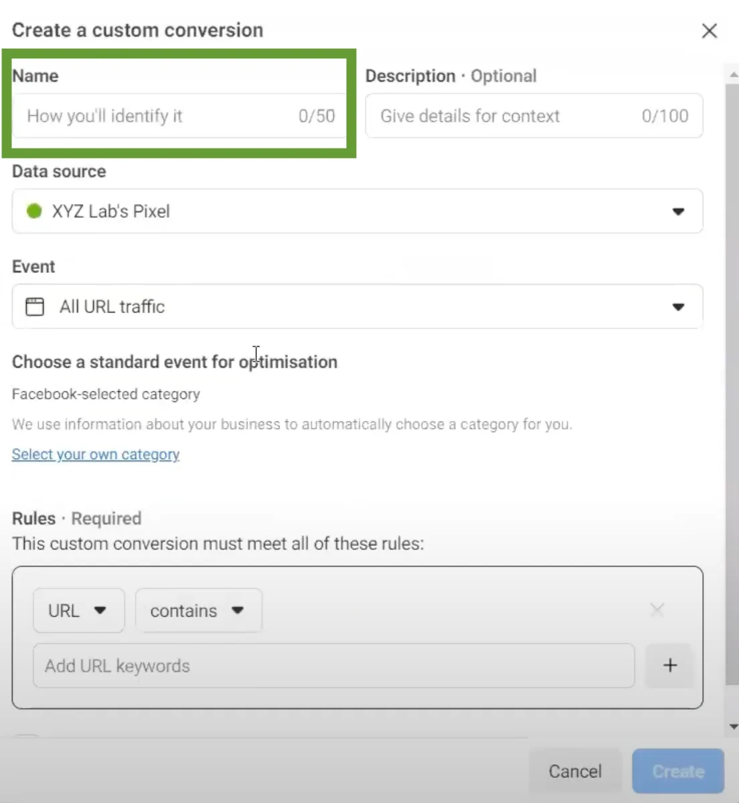Click Select your own category link
Image resolution: width=739 pixels, height=803 pixels.
[x=96, y=454]
